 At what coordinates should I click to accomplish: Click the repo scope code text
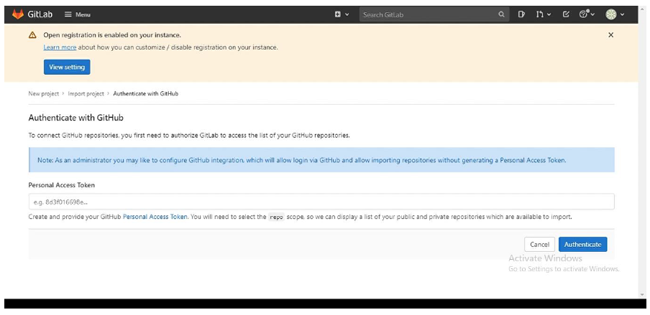(x=276, y=217)
